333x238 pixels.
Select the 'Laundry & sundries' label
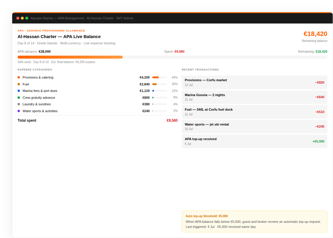tap(37, 104)
